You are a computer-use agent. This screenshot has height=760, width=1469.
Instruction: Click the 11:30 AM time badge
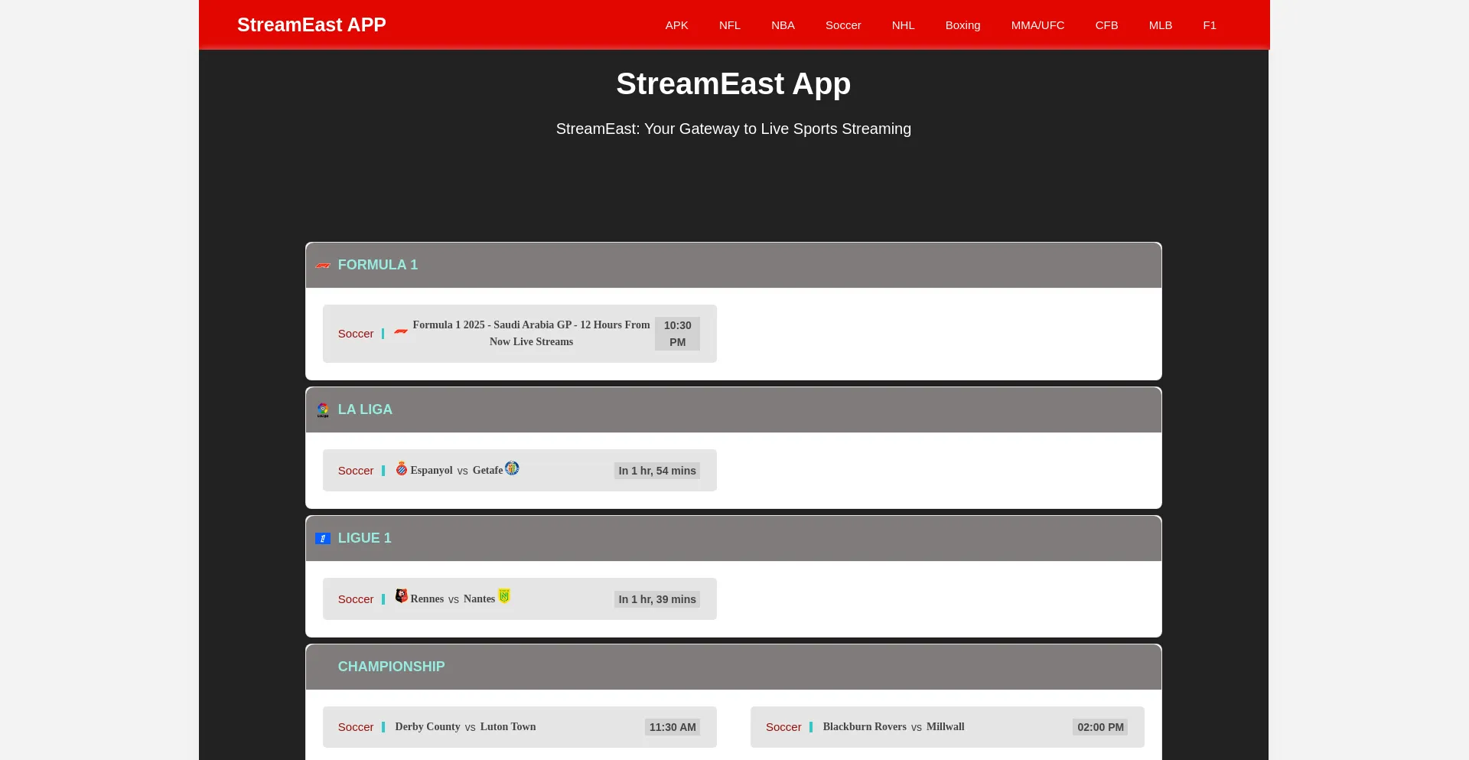[x=673, y=727]
